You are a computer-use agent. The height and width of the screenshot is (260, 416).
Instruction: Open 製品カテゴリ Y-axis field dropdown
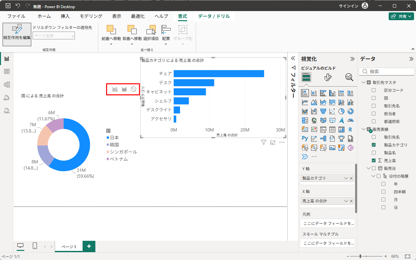point(346,178)
